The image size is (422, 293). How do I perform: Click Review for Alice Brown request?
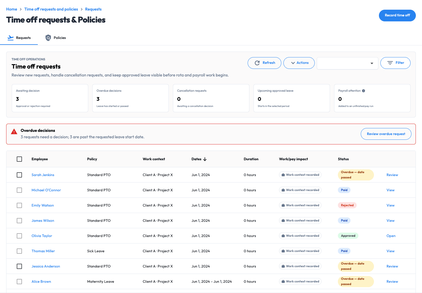click(x=392, y=282)
